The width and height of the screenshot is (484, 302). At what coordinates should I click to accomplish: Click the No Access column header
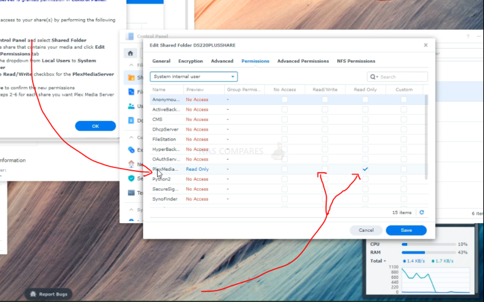click(x=285, y=90)
